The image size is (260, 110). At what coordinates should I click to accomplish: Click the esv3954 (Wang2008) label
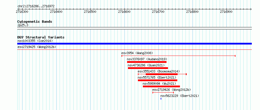tap(137, 53)
